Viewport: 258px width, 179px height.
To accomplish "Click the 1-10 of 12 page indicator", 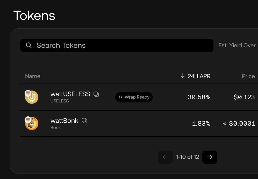I will coord(187,157).
